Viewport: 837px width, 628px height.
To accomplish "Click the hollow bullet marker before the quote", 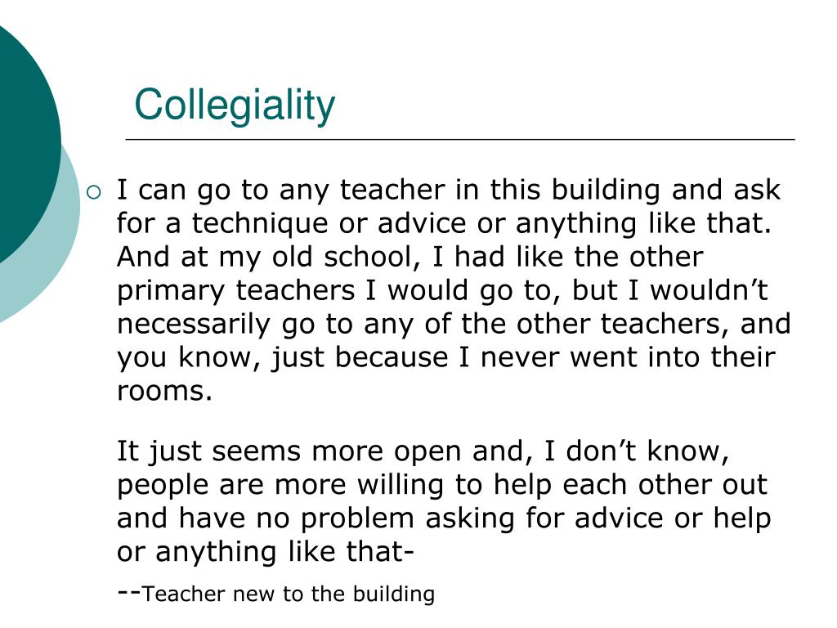I will coord(93,192).
